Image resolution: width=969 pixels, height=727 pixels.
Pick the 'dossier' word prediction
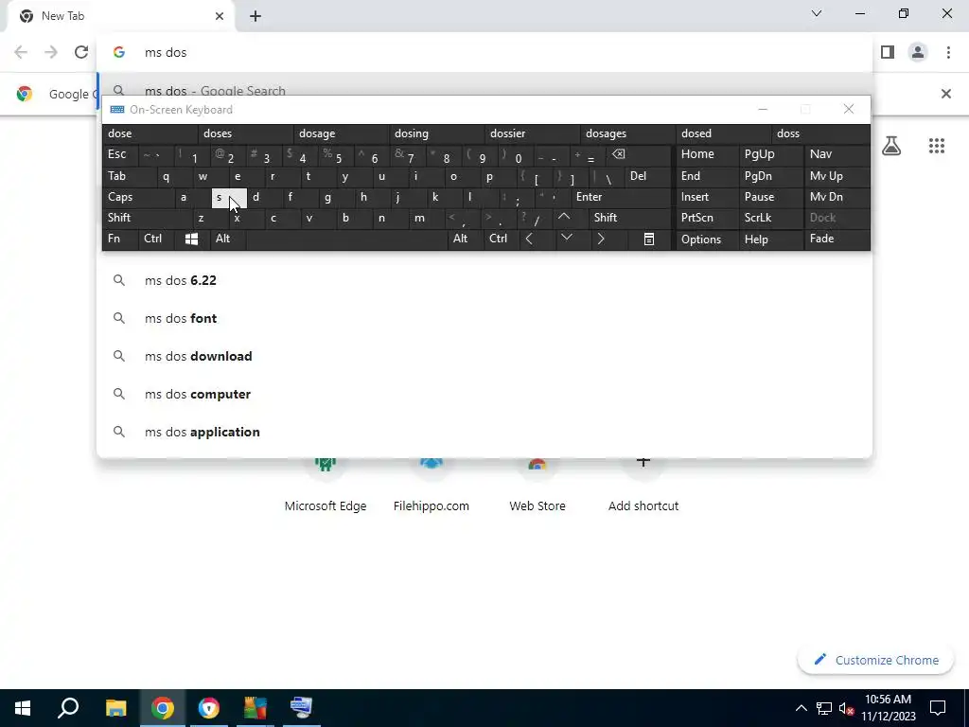(x=533, y=133)
